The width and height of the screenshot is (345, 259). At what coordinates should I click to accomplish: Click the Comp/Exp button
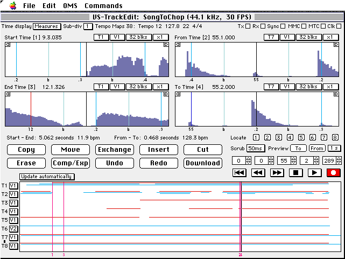(71, 163)
